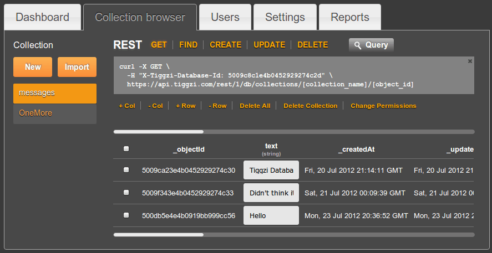
Task: Check the row for Tiggzi Database message
Action: [x=126, y=170]
